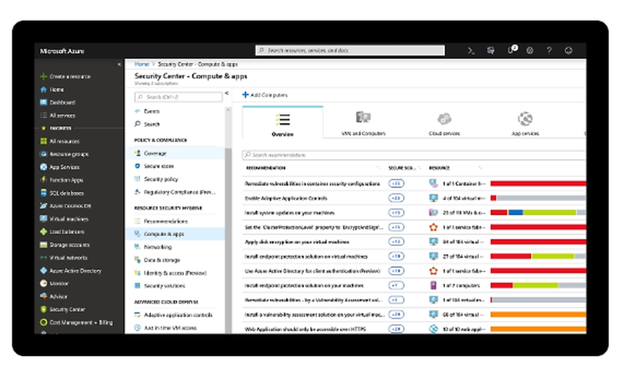
Task: Switch to the VMs and Computers tab
Action: 363,122
